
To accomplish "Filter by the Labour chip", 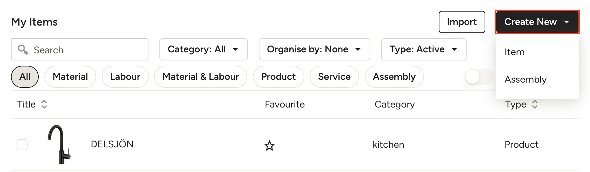I will tap(125, 77).
